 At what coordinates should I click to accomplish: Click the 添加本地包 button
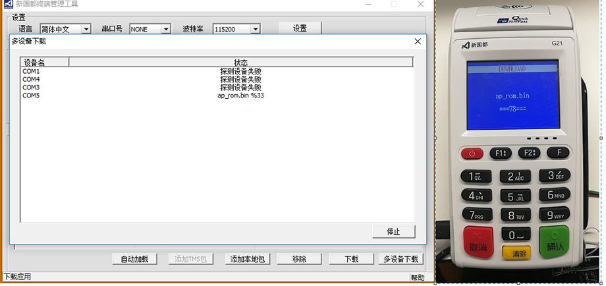tap(248, 259)
